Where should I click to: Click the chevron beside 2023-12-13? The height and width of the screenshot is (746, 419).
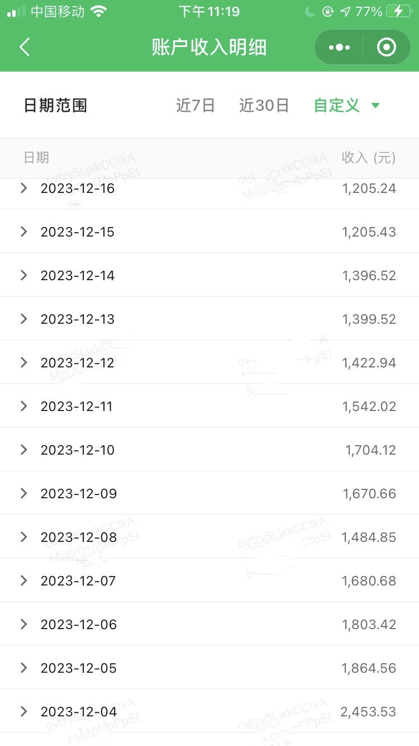pyautogui.click(x=23, y=319)
